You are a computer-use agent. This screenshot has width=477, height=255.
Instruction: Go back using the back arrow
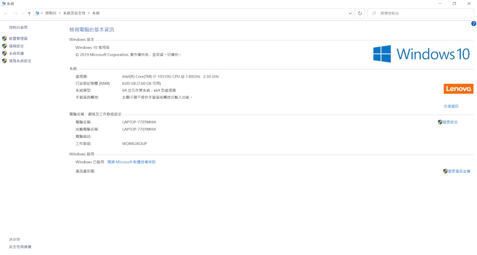pyautogui.click(x=6, y=13)
